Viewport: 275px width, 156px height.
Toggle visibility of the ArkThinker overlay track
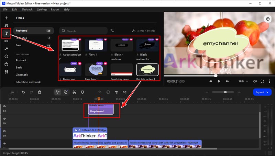coord(4,131)
